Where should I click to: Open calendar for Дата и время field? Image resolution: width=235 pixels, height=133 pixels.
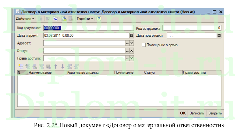pos(132,36)
